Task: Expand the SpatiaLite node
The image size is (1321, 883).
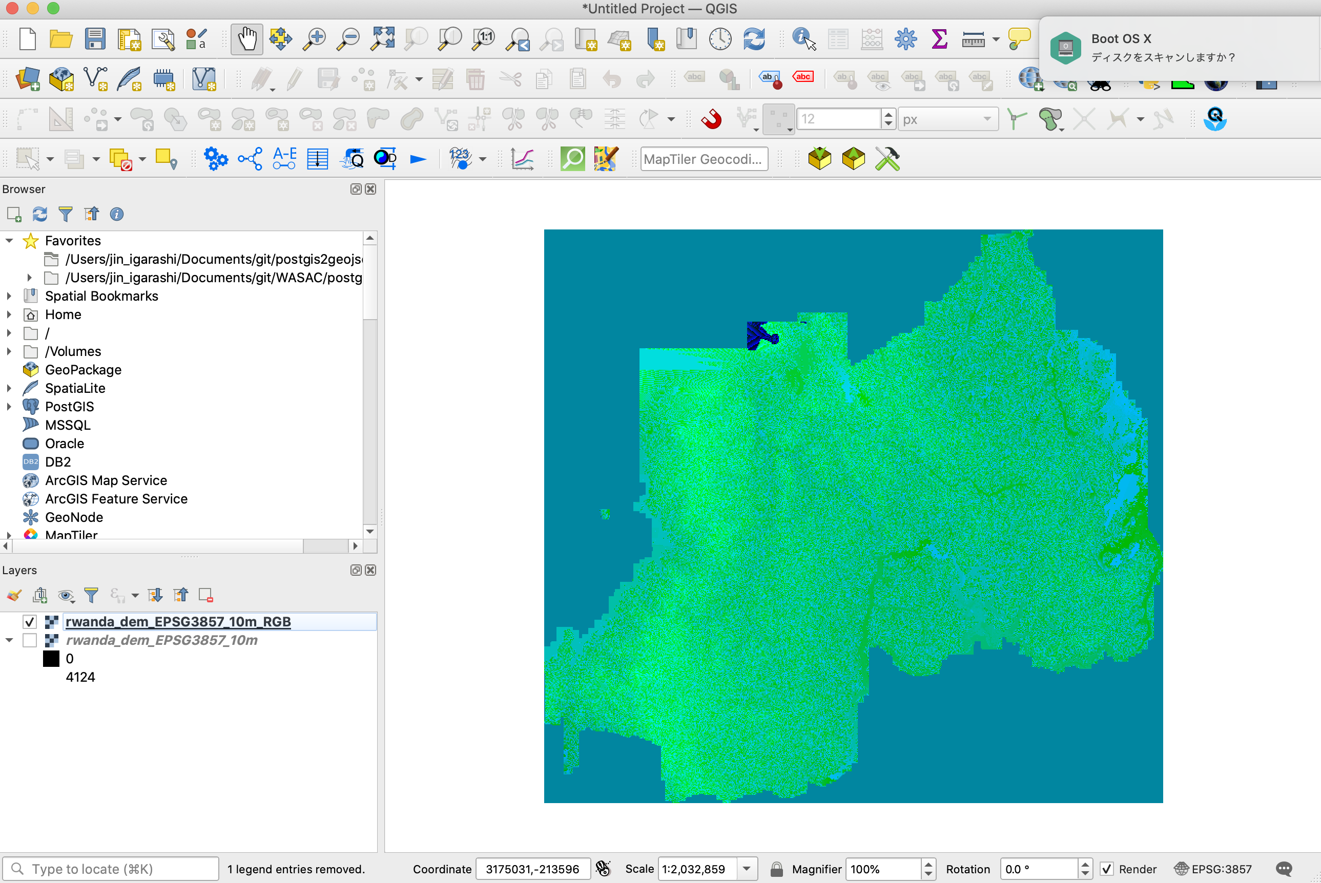Action: pyautogui.click(x=10, y=388)
